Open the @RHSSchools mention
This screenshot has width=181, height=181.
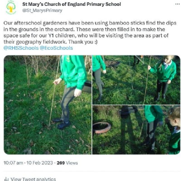[x=21, y=48]
